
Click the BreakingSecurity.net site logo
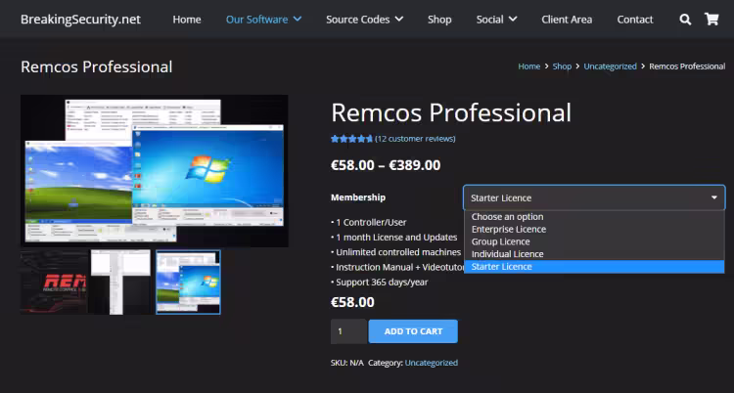tap(80, 20)
